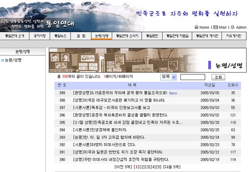Click the 조회 search button
Screen dimensions: 249x172
click(218, 77)
